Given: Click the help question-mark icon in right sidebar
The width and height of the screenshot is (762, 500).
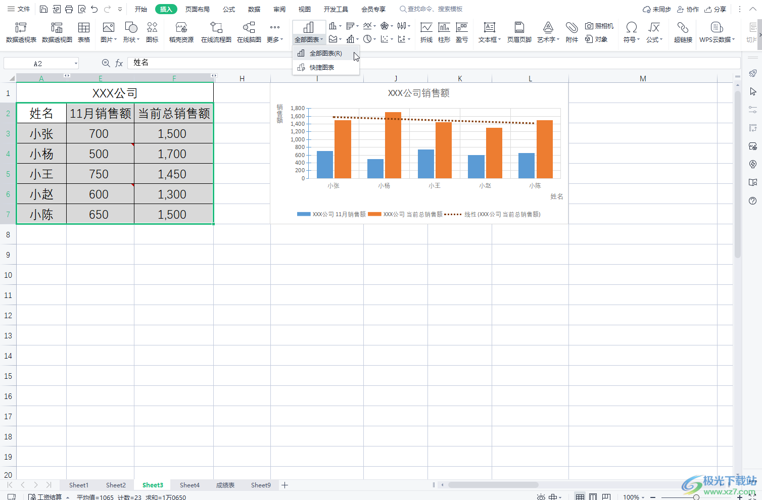Looking at the screenshot, I should (x=753, y=201).
